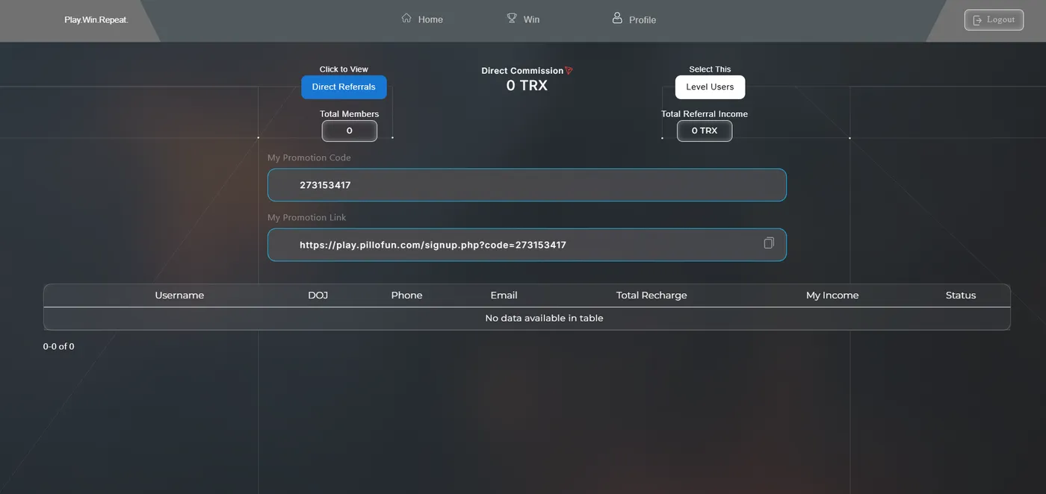Click the Logout arrow icon

coord(977,20)
